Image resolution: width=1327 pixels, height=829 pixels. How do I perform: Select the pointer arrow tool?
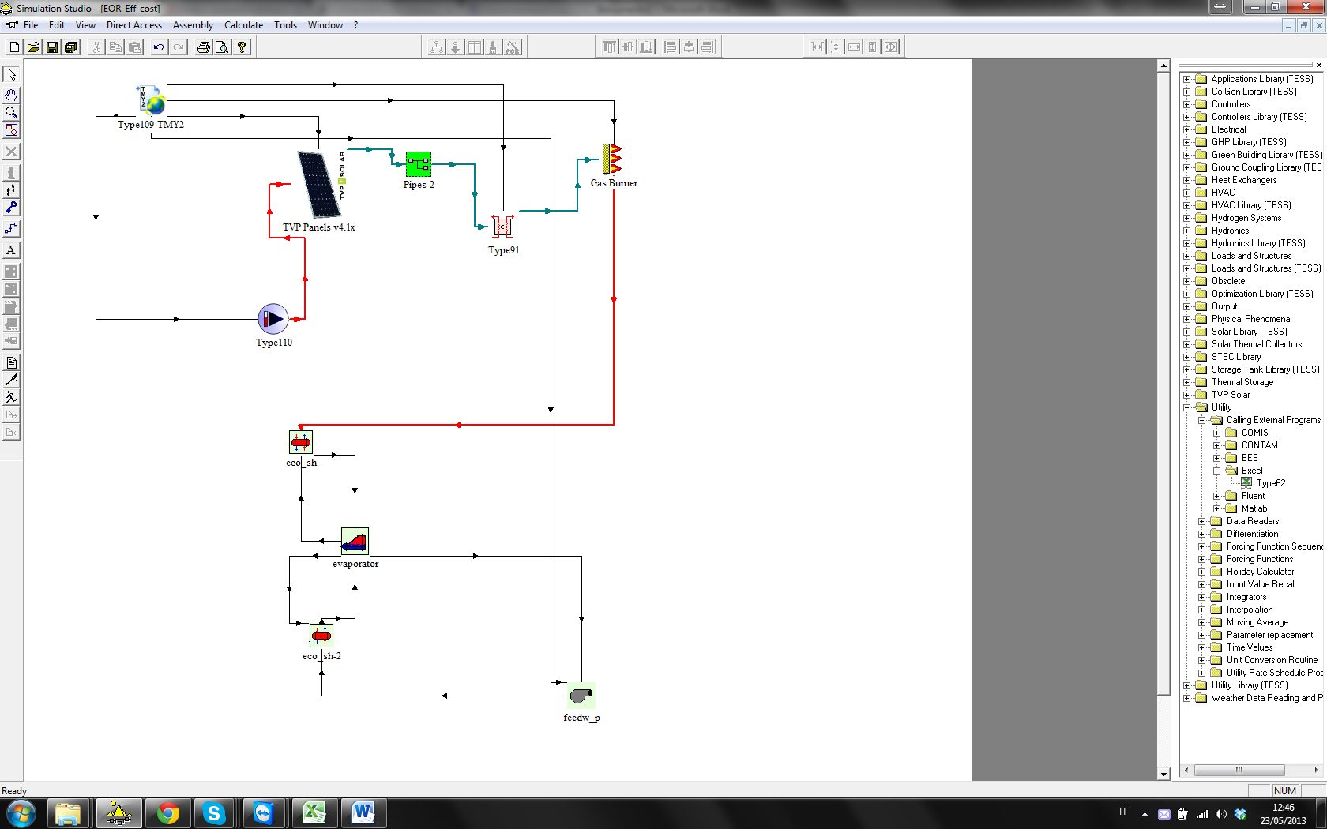tap(11, 75)
